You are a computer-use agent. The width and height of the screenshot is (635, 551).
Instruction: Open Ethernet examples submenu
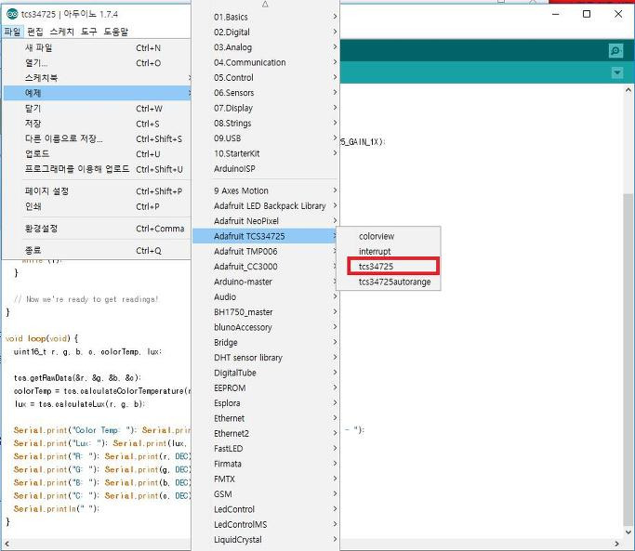click(266, 418)
